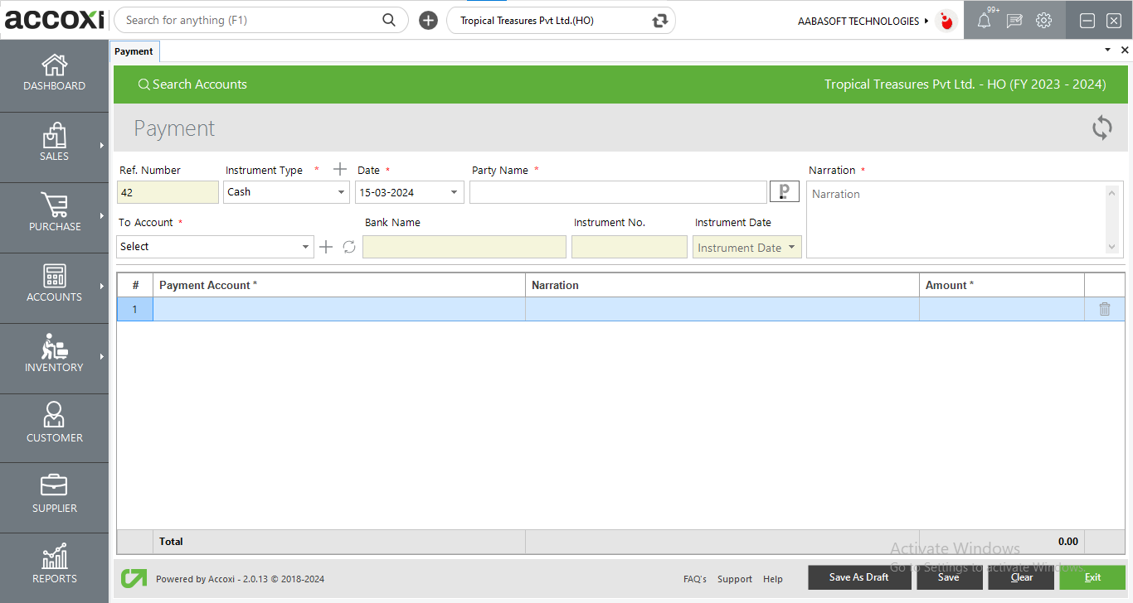1133x603 pixels.
Task: Delete row one using the trash icon
Action: (x=1104, y=308)
